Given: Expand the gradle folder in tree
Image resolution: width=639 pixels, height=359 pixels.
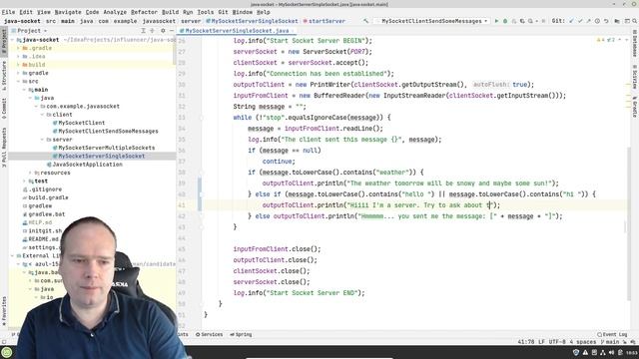Looking at the screenshot, I should click(x=18, y=73).
